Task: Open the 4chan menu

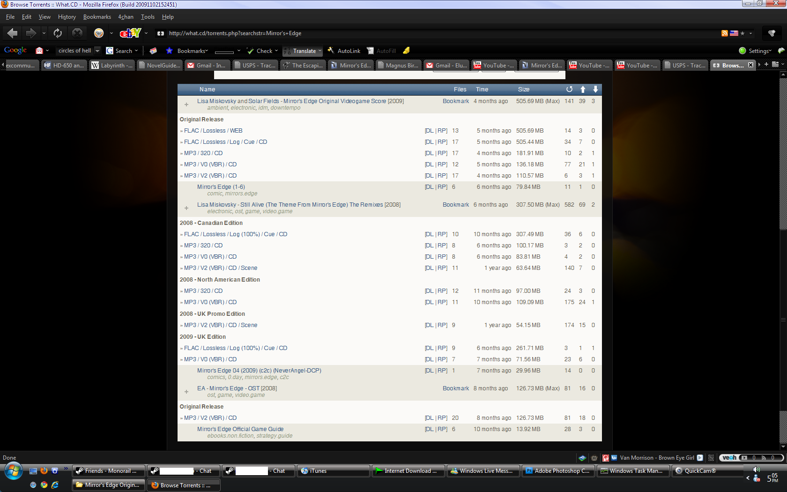Action: (x=126, y=17)
